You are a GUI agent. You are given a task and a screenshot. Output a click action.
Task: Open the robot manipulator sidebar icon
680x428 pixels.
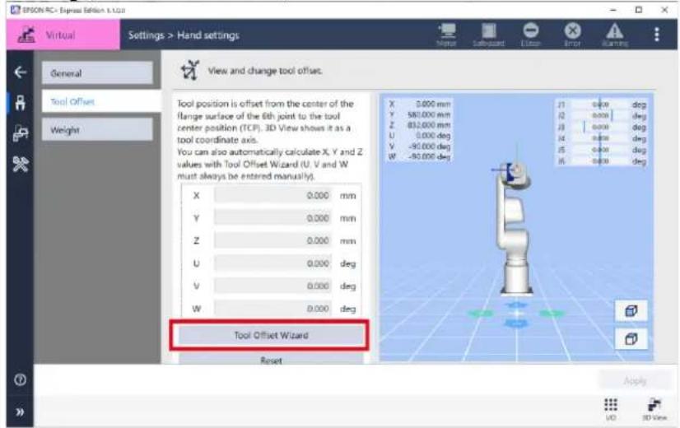(20, 103)
